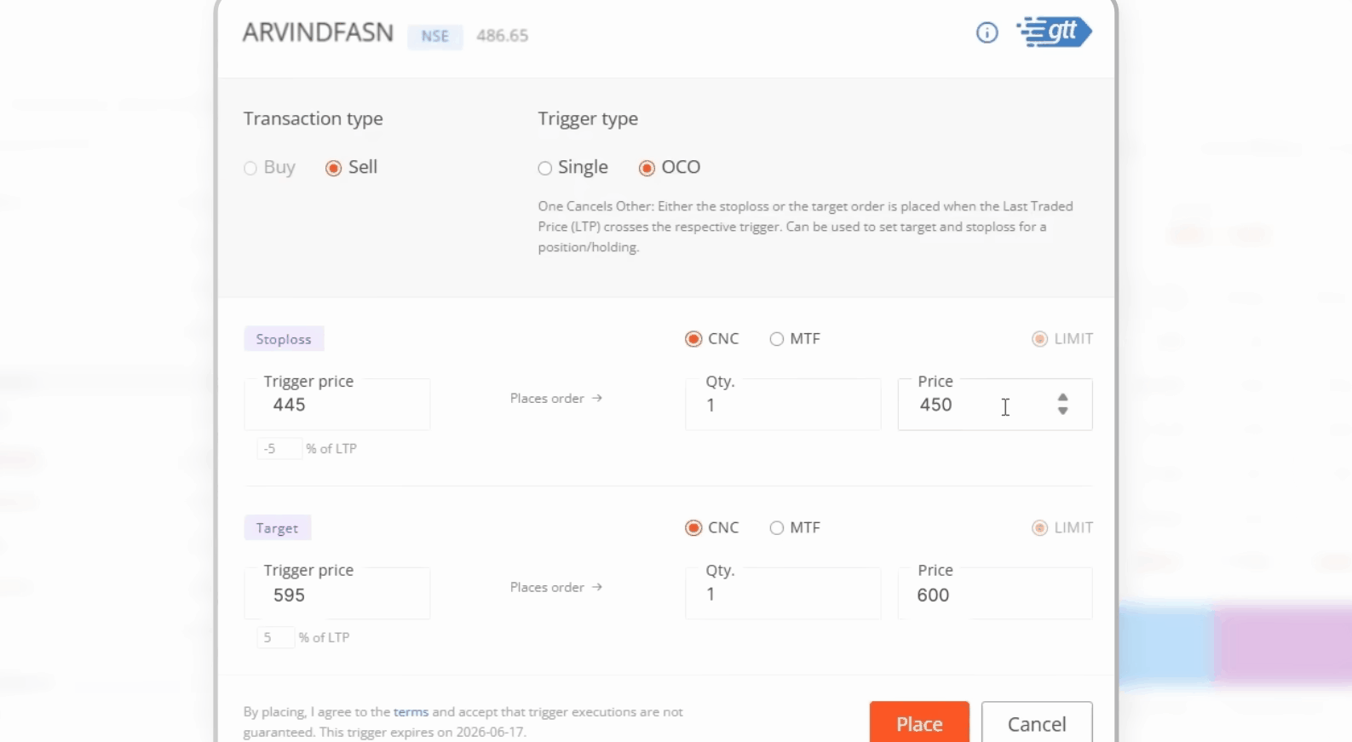Increase stoploss price with up arrow

pos(1062,398)
